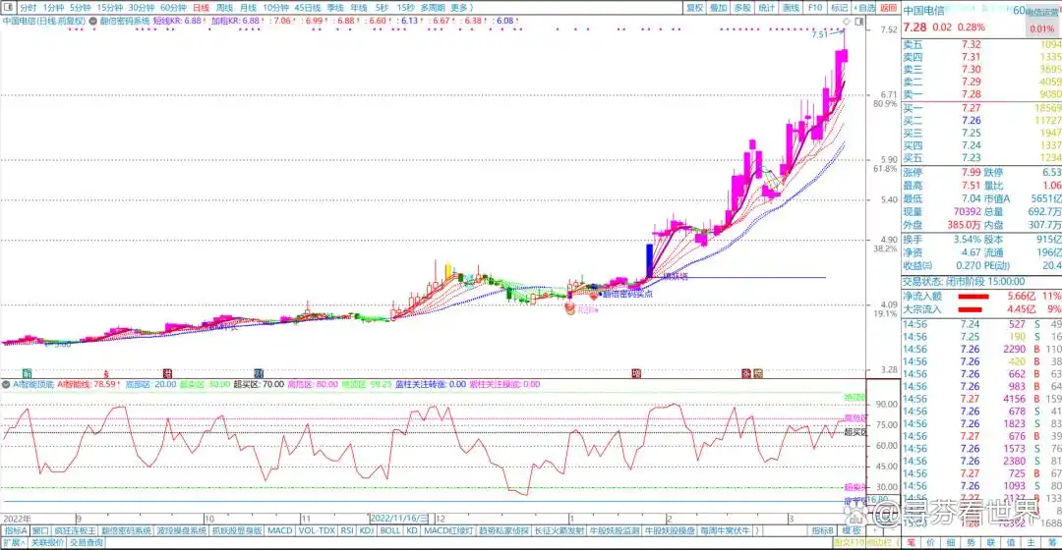Open F10 company info
Screen dimensions: 1062x550
pyautogui.click(x=815, y=7)
